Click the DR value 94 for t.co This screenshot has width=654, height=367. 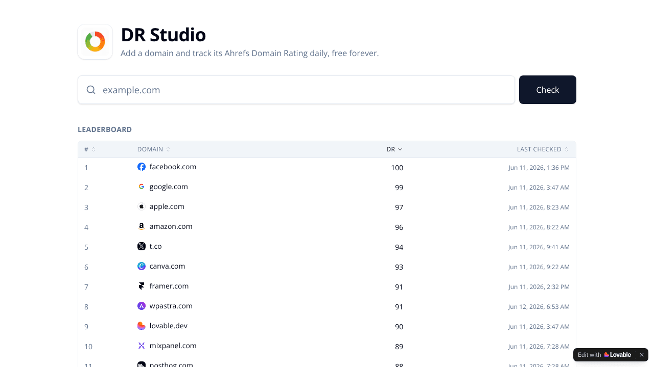click(399, 247)
